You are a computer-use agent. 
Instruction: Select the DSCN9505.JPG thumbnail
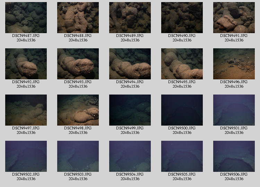(x=182, y=156)
